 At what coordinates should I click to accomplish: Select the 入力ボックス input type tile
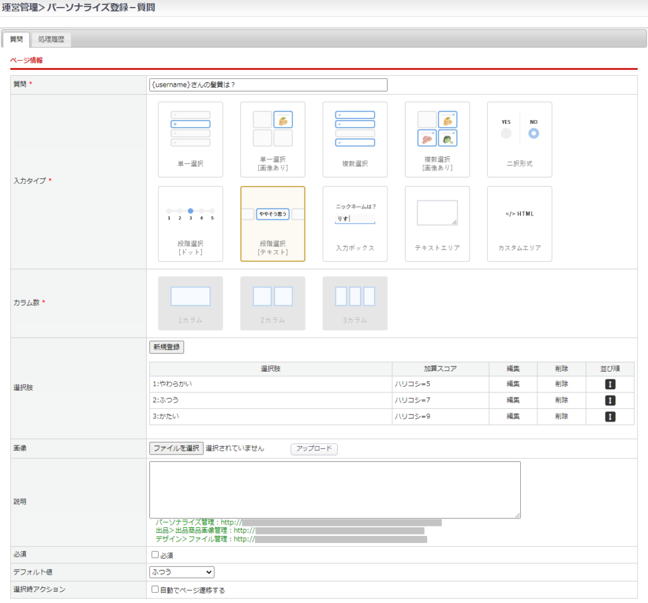point(355,223)
